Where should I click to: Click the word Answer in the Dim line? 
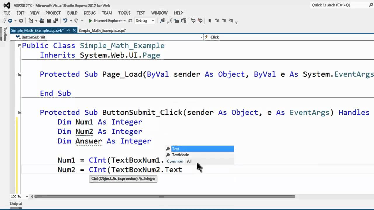point(89,141)
